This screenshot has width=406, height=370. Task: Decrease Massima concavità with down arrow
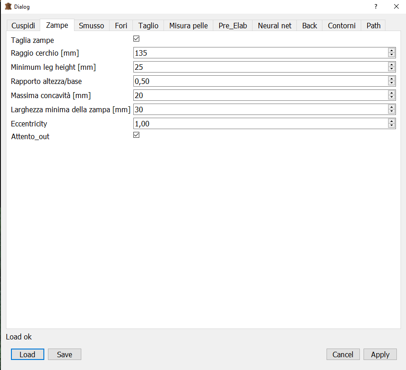(391, 98)
